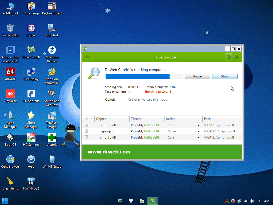
Task: Launch Driver Install shortcut
Action: point(31,52)
